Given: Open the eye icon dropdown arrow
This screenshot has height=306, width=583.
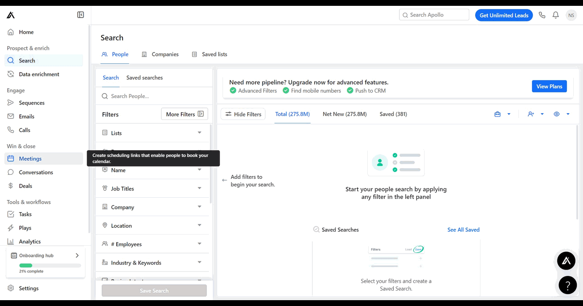Looking at the screenshot, I should pyautogui.click(x=568, y=114).
